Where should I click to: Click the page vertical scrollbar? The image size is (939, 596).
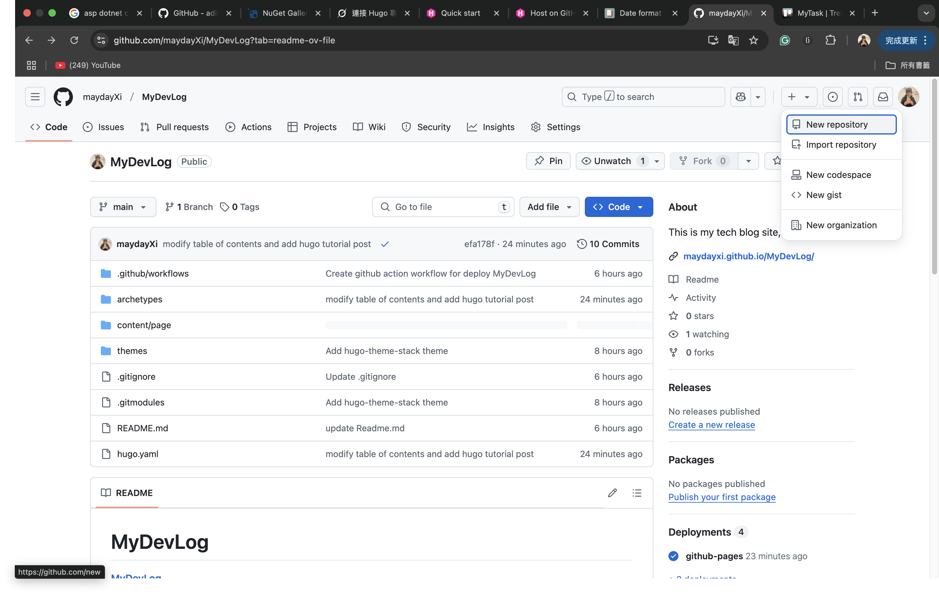935,176
